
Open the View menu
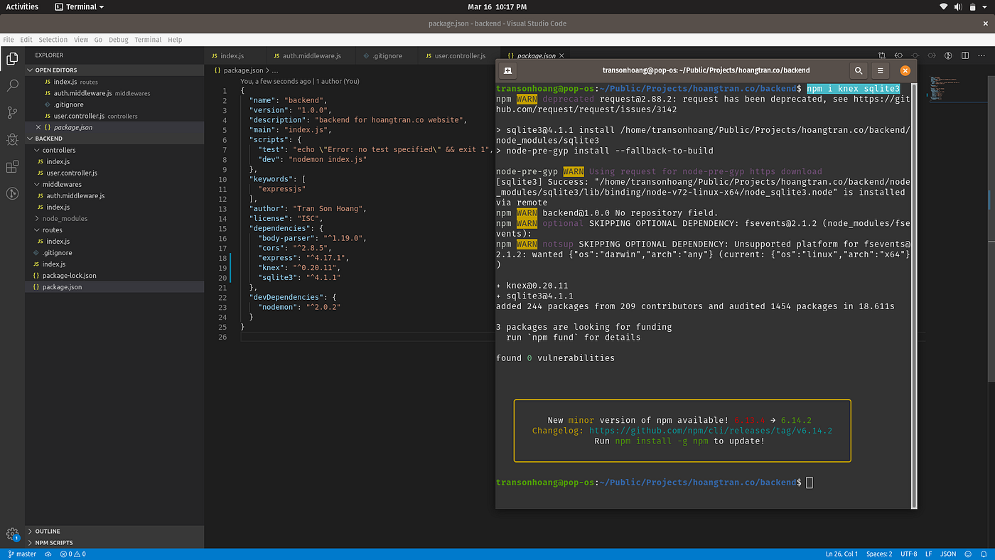pyautogui.click(x=81, y=40)
